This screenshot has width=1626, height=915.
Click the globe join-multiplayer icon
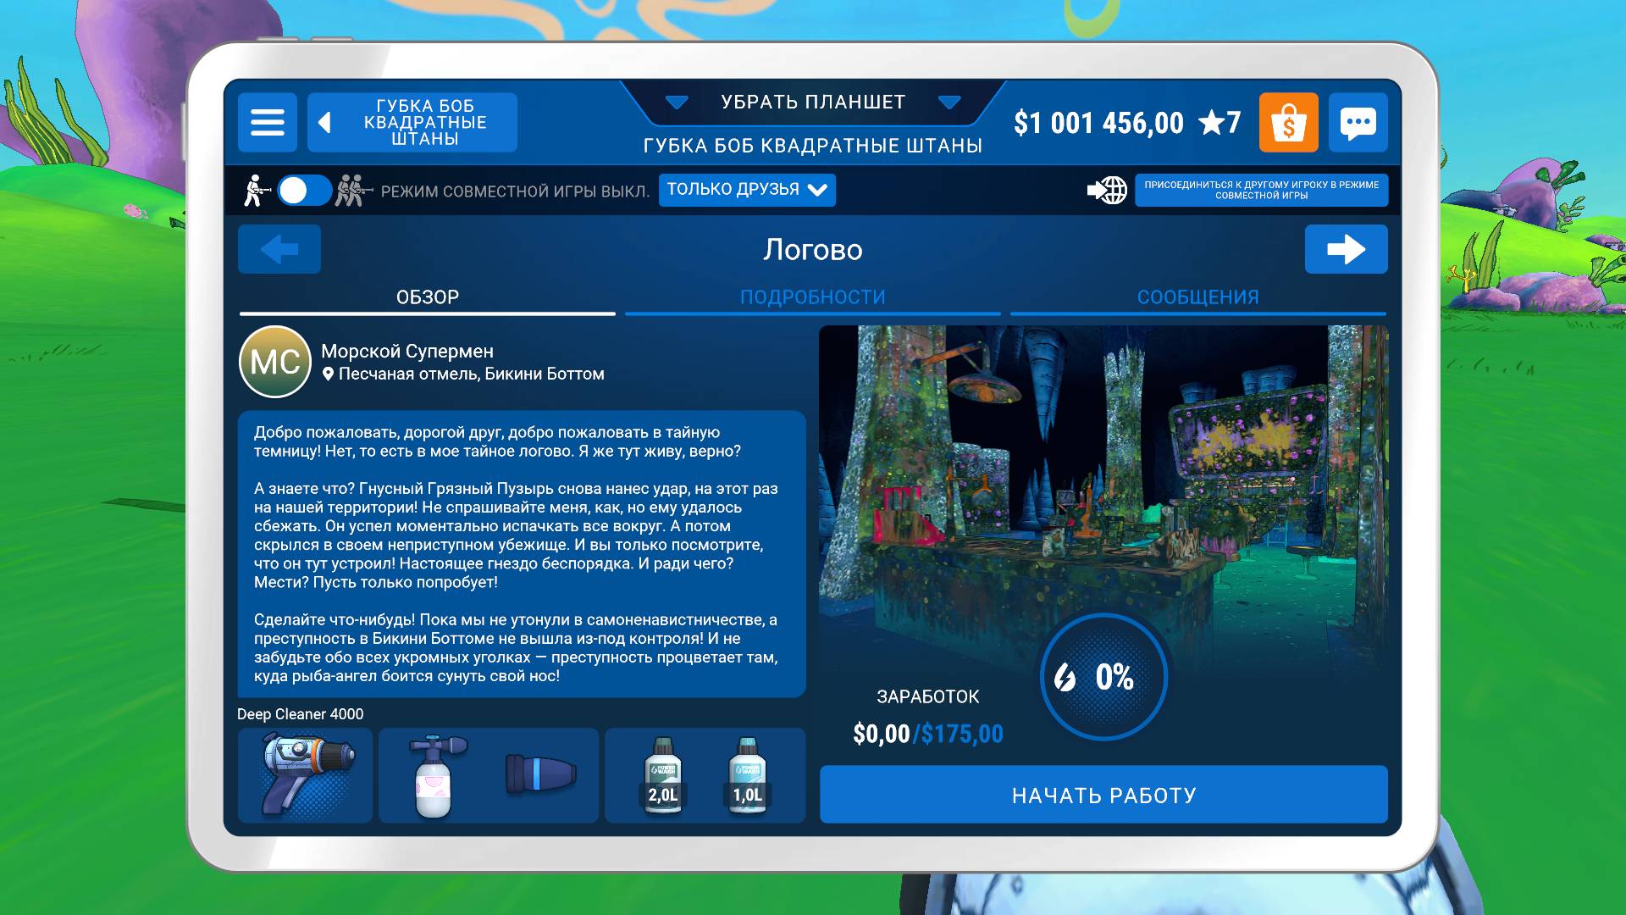pos(1108,190)
